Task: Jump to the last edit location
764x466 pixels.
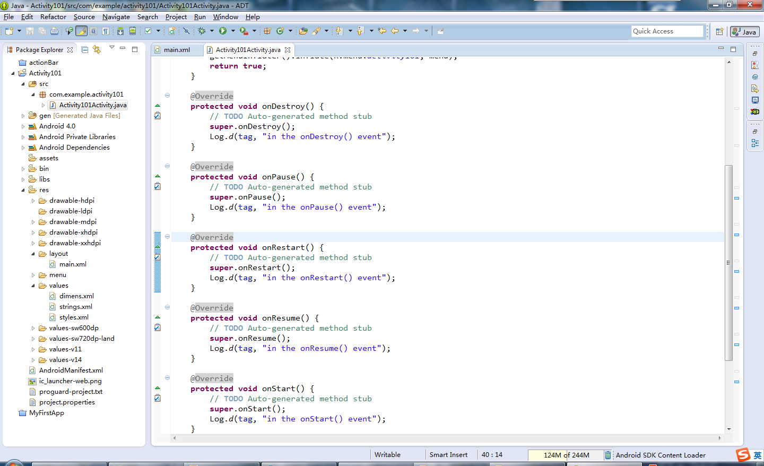Action: (x=382, y=31)
